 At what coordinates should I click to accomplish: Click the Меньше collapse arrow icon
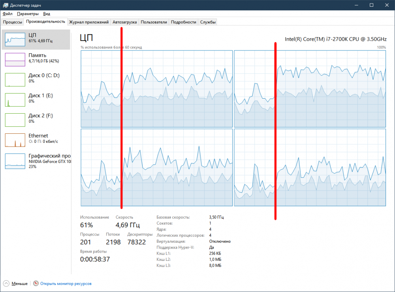click(6, 283)
